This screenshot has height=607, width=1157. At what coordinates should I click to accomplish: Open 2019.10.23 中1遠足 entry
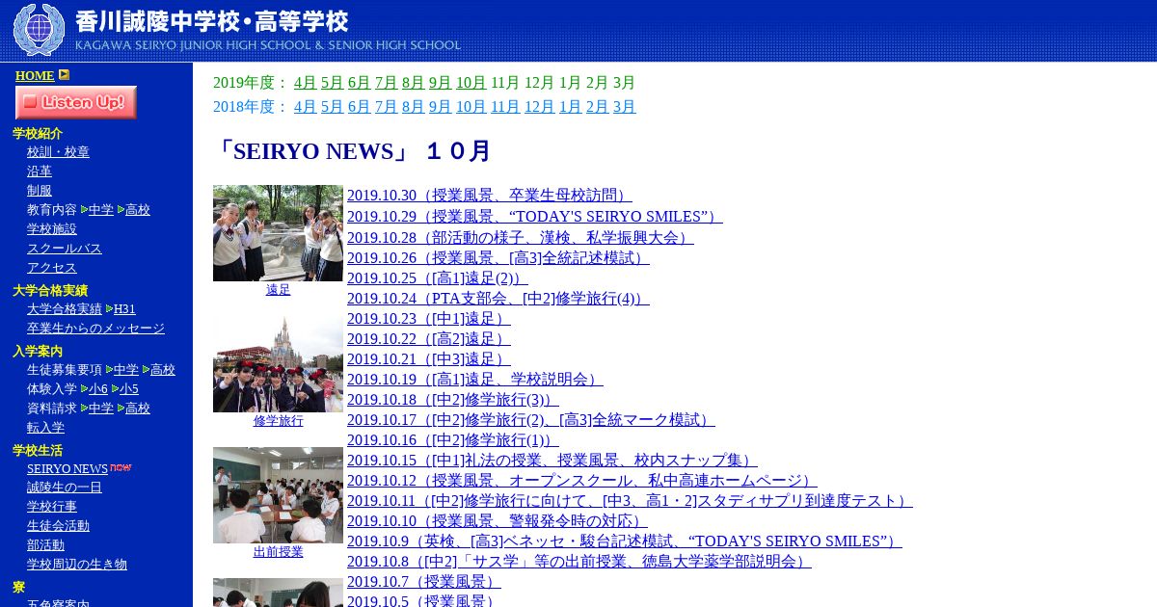click(x=429, y=319)
